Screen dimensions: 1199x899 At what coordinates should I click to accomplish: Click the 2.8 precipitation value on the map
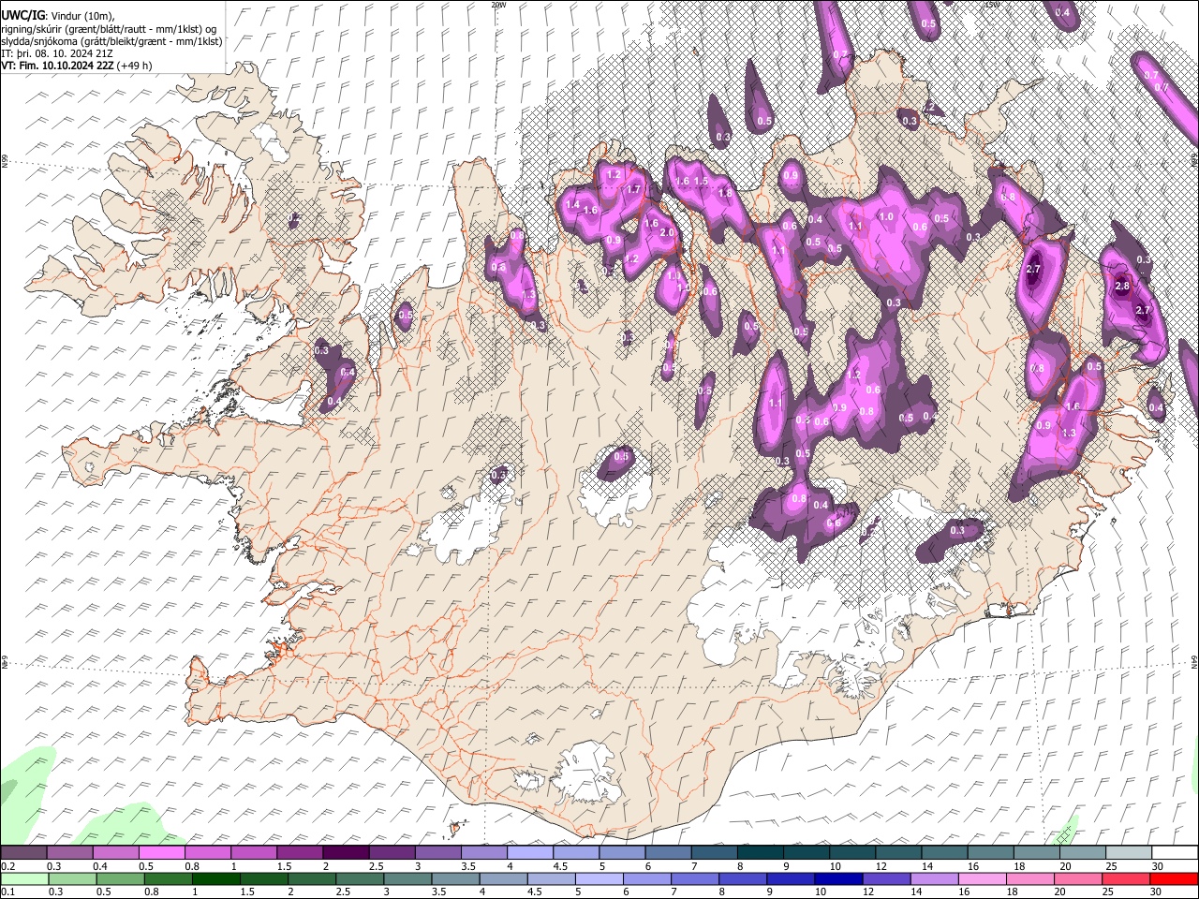1122,286
